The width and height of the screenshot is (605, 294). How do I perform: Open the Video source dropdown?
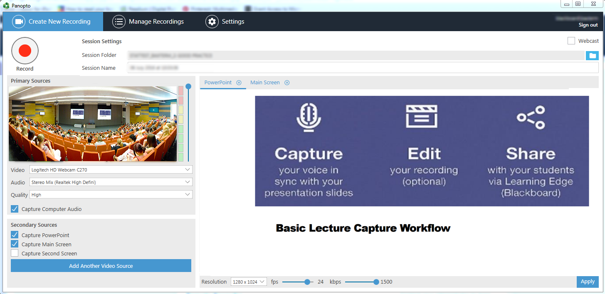click(111, 169)
